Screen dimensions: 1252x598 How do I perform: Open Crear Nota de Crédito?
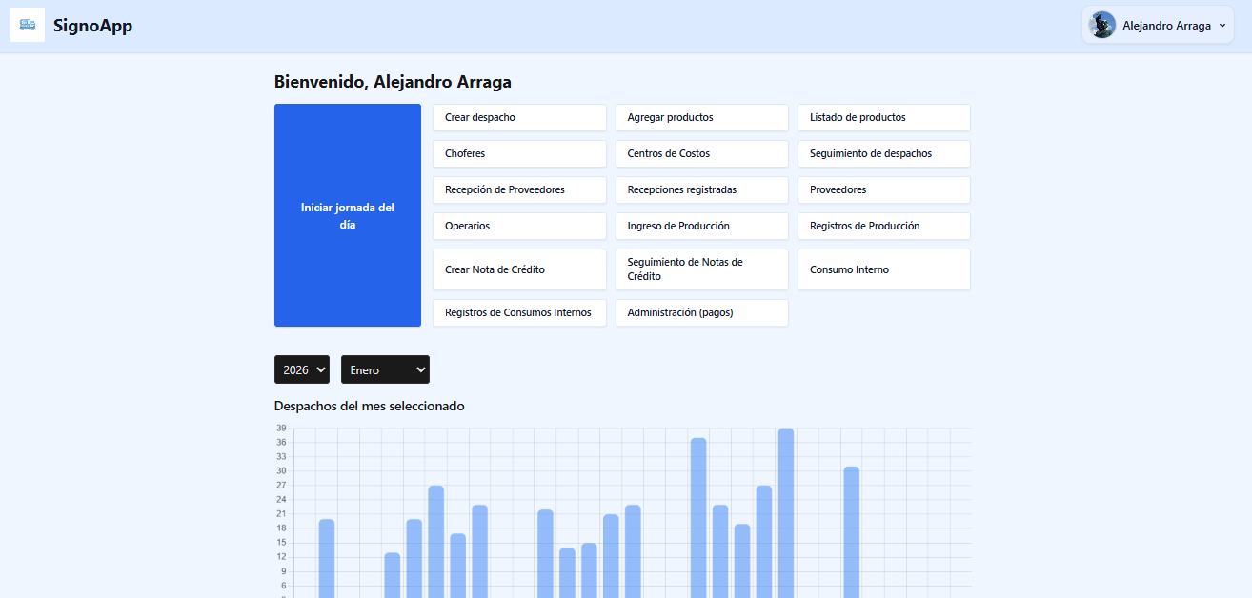pos(519,269)
